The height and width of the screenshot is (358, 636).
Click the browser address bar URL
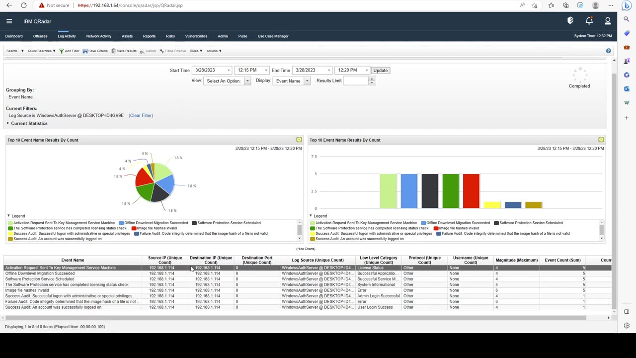tap(130, 5)
